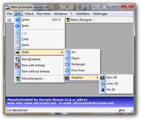Viewport: 141px width, 120px height.
Task: Select Item Disabled menu entry
Action: point(39,59)
